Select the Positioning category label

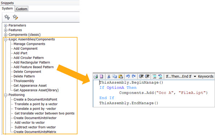[x=17, y=95]
